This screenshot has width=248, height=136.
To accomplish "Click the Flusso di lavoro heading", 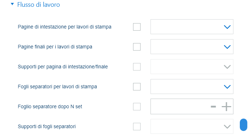I will point(38,5).
